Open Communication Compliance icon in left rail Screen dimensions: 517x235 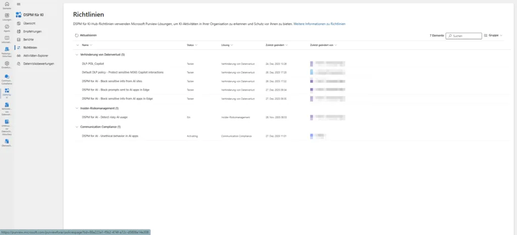[7, 76]
